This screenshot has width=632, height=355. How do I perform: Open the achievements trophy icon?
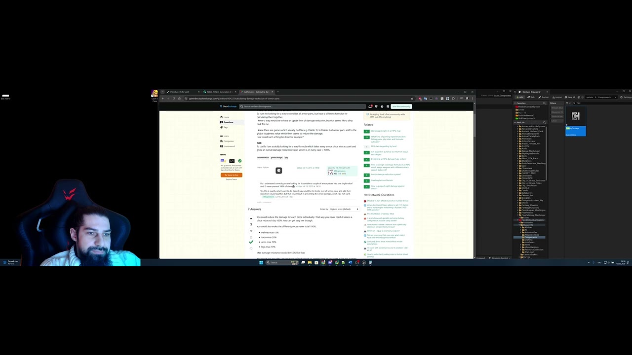click(x=376, y=106)
